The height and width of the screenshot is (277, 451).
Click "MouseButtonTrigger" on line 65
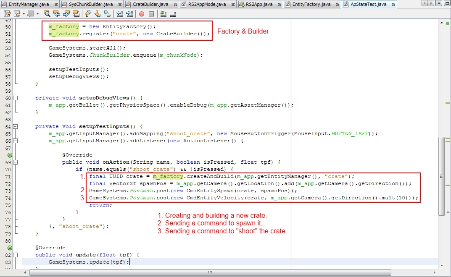click(260, 133)
